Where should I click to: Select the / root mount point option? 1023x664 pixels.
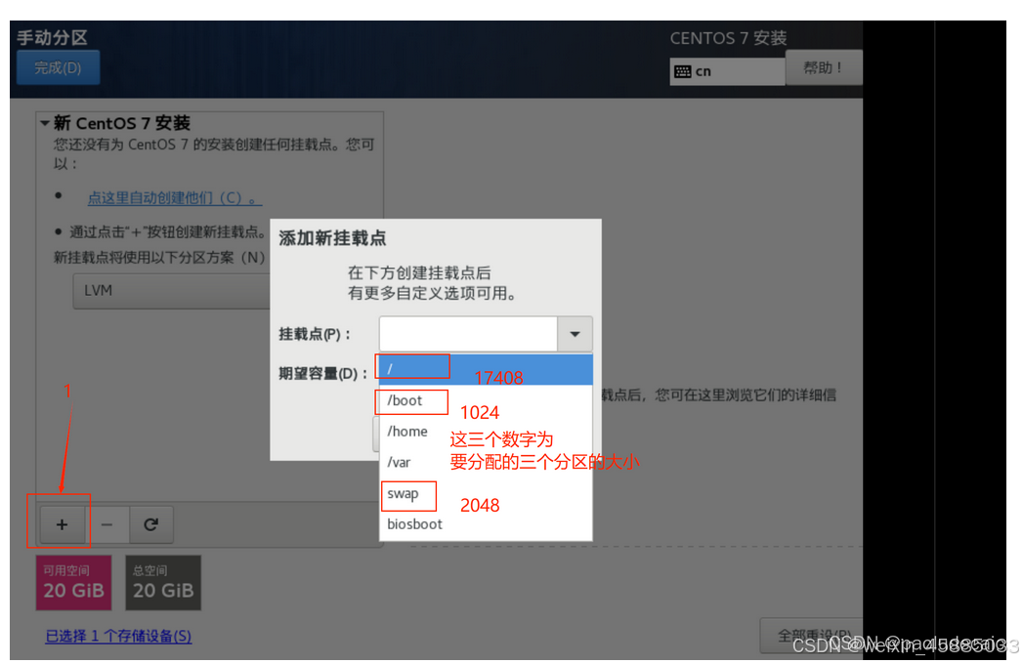tap(486, 369)
